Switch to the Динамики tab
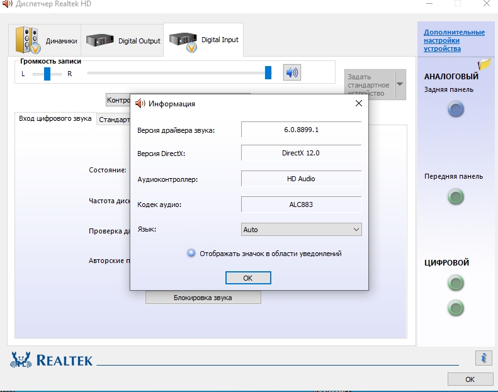The width and height of the screenshot is (498, 392). point(45,40)
